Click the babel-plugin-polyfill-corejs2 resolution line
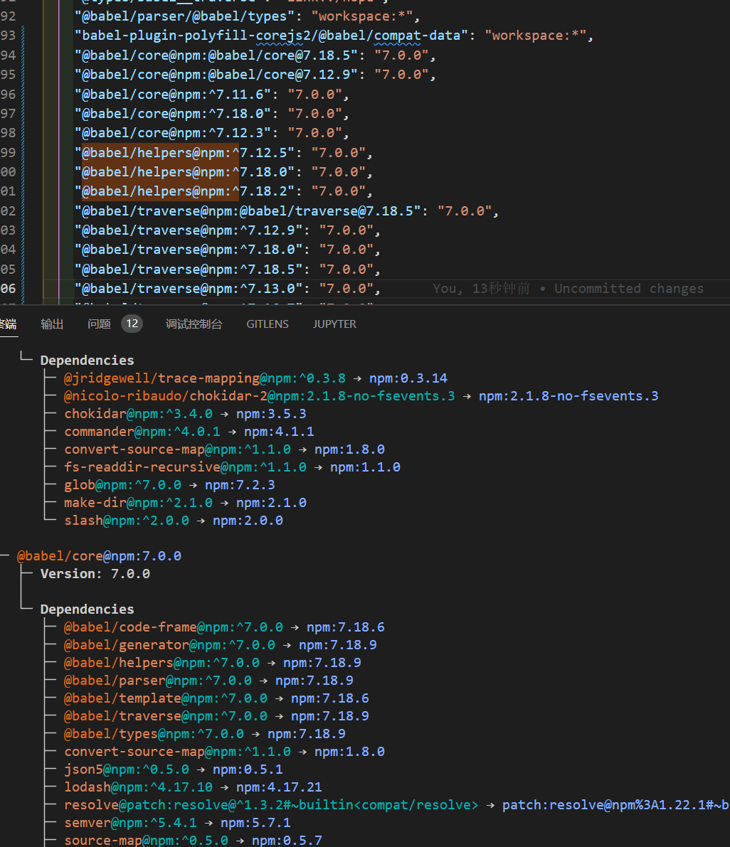Screen dimensions: 730x847 [334, 36]
